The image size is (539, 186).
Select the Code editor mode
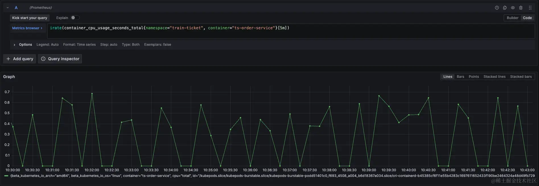tap(527, 18)
